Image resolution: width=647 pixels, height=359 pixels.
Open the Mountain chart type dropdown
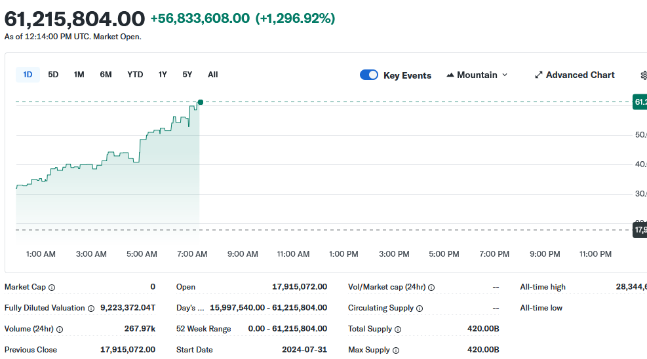tap(477, 75)
